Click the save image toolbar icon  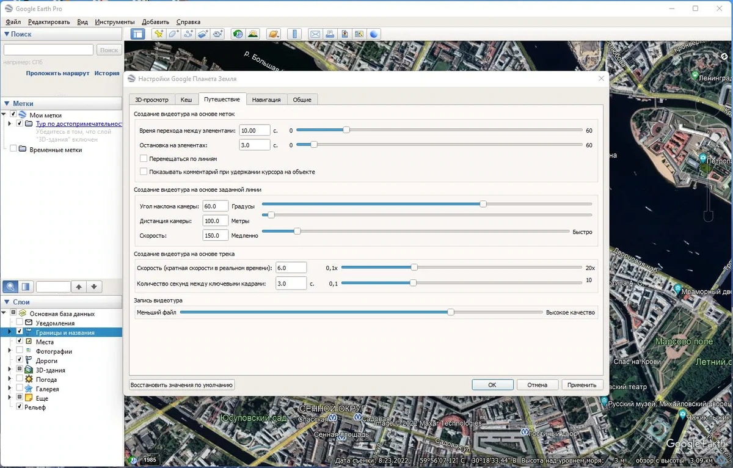click(x=345, y=34)
